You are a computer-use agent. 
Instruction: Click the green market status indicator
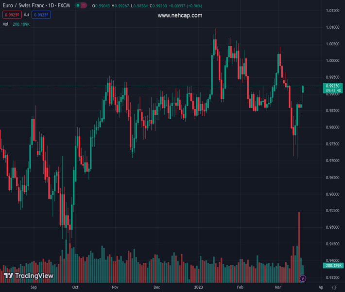(78, 6)
